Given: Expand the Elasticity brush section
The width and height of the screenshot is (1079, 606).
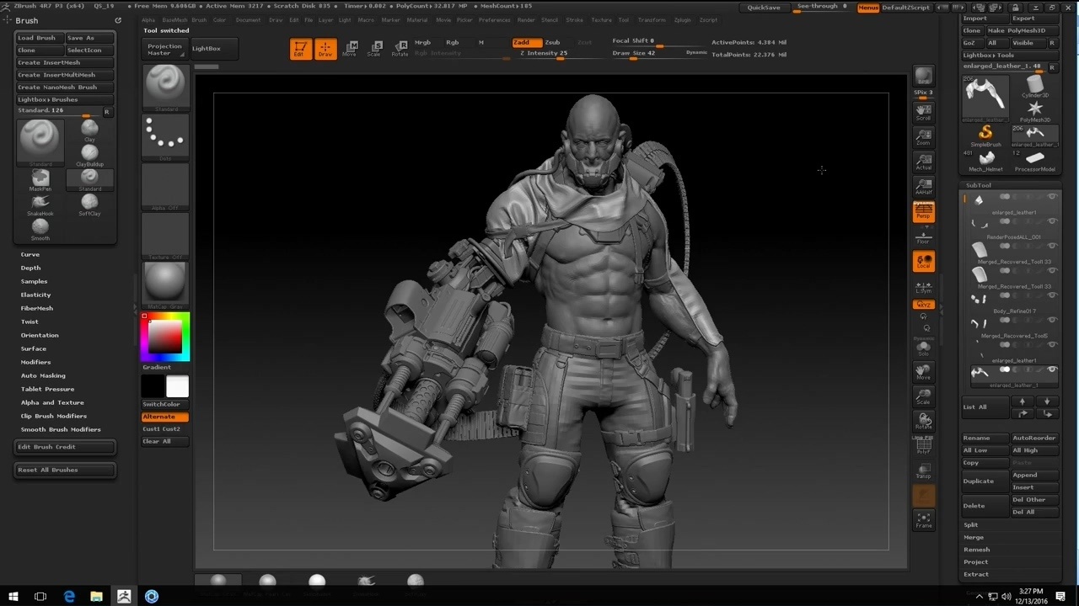Looking at the screenshot, I should coord(36,295).
